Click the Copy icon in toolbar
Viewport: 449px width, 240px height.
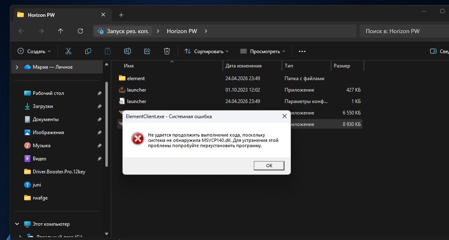click(x=88, y=52)
